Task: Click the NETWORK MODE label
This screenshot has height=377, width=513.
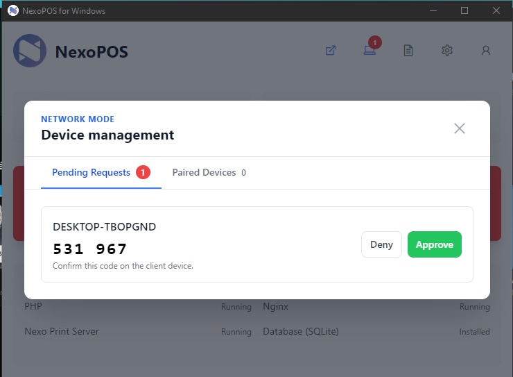Action: coord(78,119)
